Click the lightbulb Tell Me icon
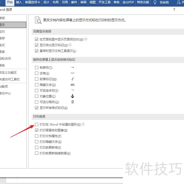The image size is (184, 184). pos(155,2)
